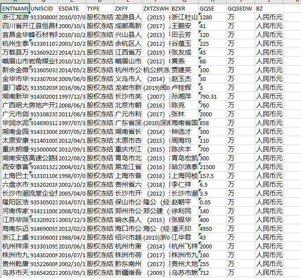Select the 陈克 cell
This screenshot has height=278, width=301.
click(185, 105)
